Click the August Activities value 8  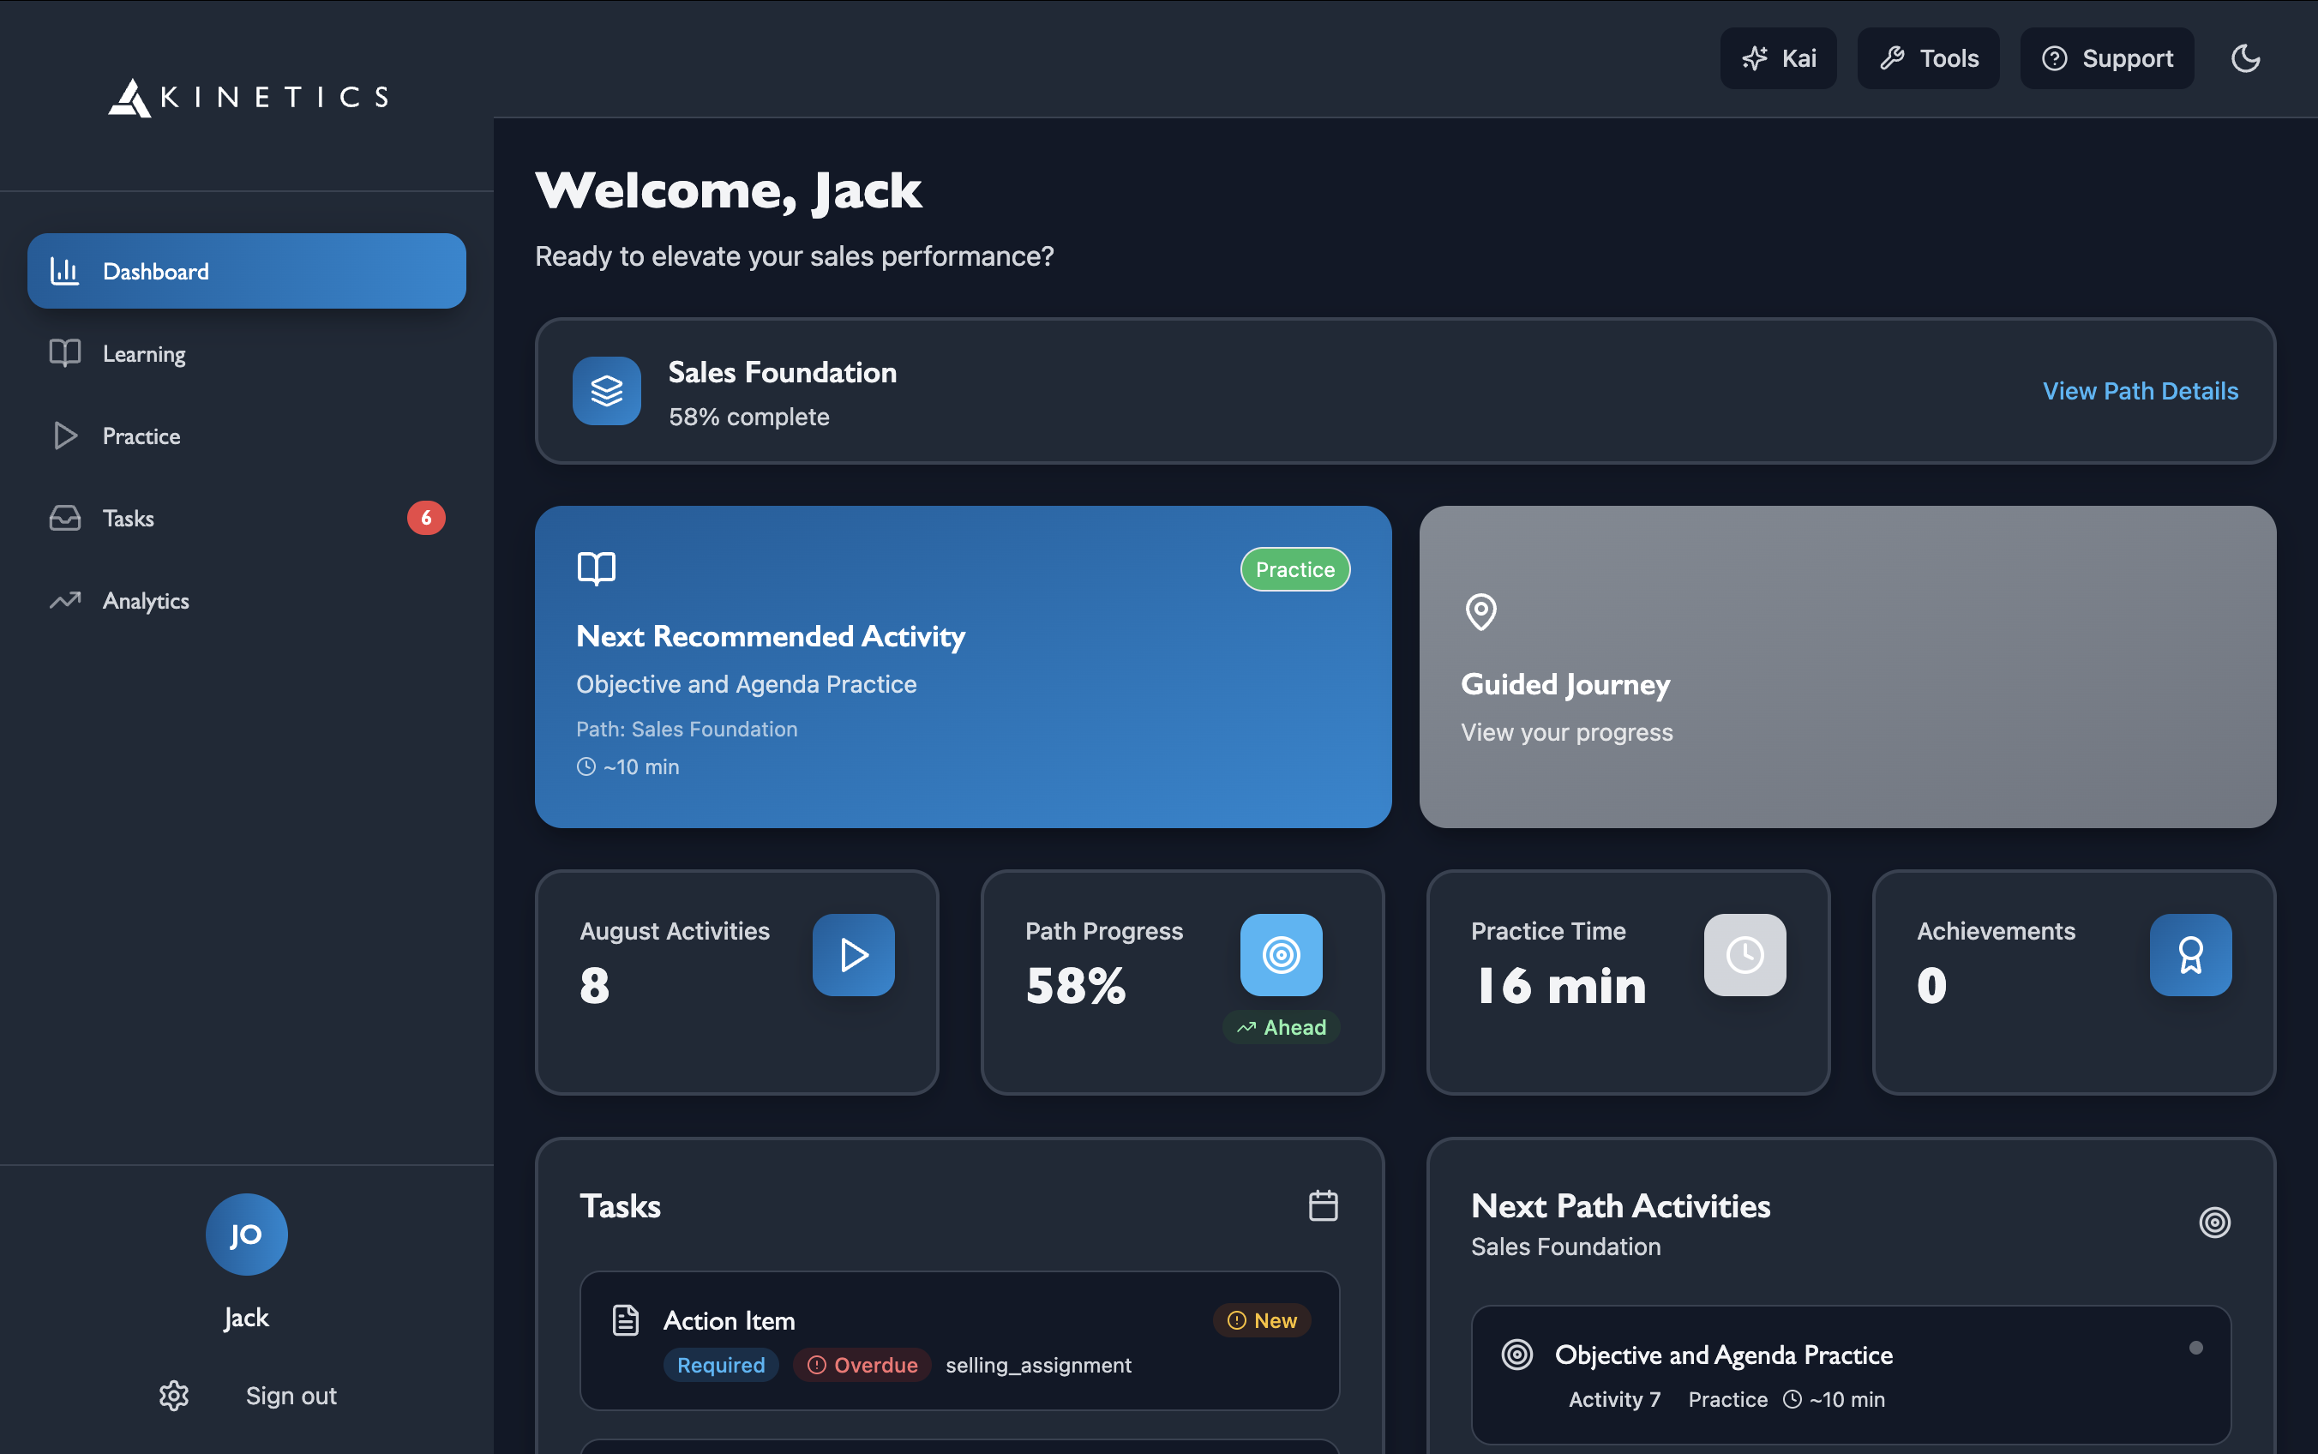click(594, 986)
